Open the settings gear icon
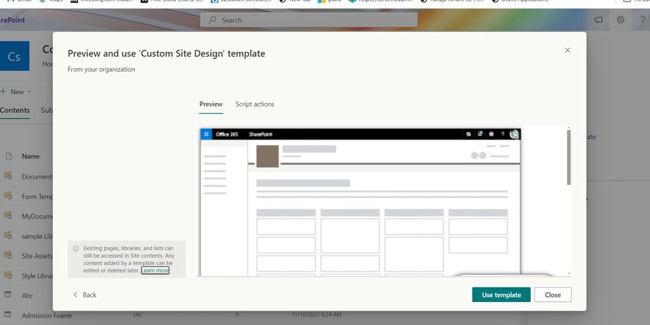Viewport: 650px width, 325px height. click(x=620, y=19)
